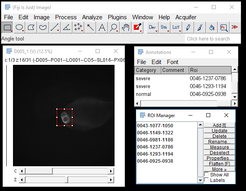
Task: Click the Category column header
Action: pyautogui.click(x=148, y=70)
